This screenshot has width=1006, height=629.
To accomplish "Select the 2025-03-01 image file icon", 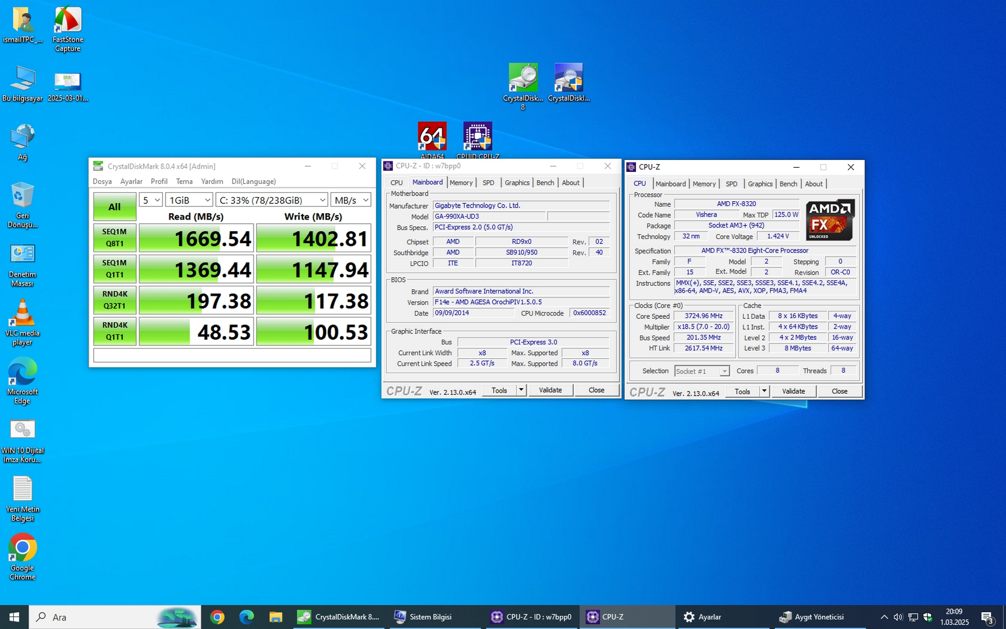I will click(68, 87).
